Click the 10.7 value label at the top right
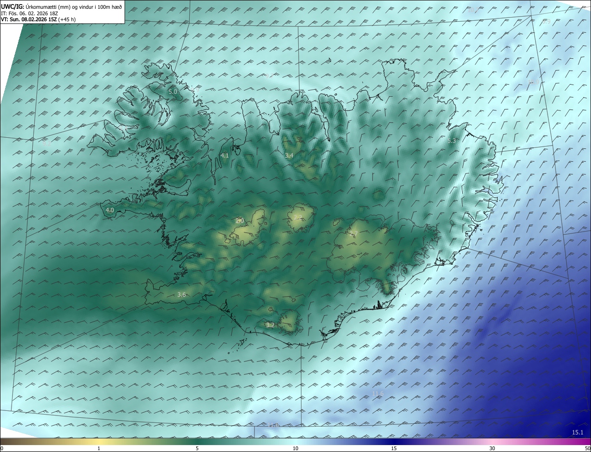Image resolution: width=591 pixels, height=452 pixels. pos(473,10)
